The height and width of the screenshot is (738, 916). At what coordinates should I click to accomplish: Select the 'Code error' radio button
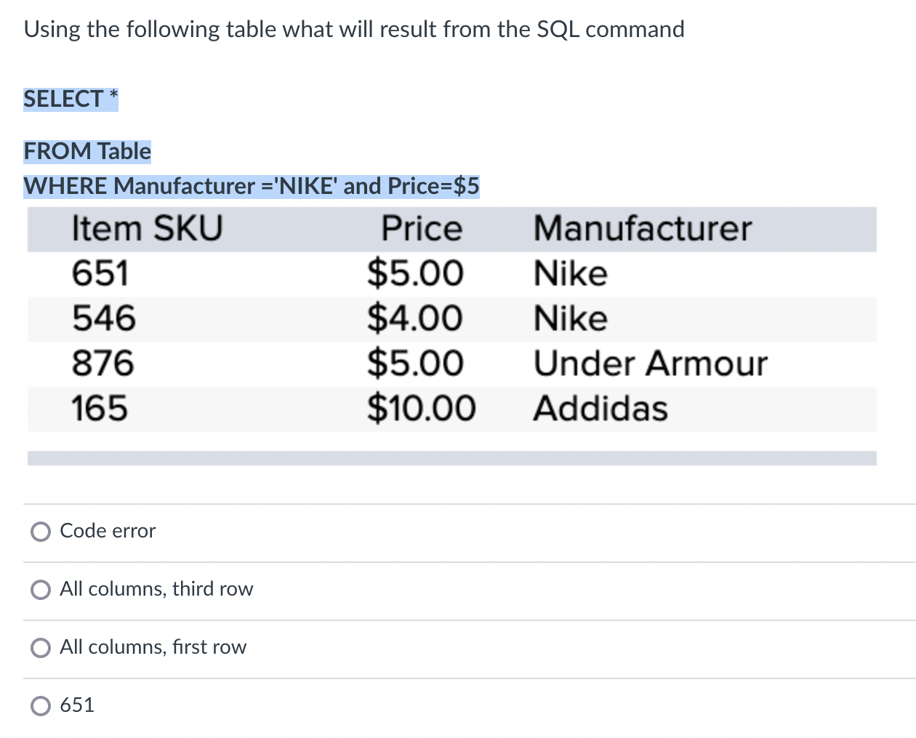tap(41, 531)
